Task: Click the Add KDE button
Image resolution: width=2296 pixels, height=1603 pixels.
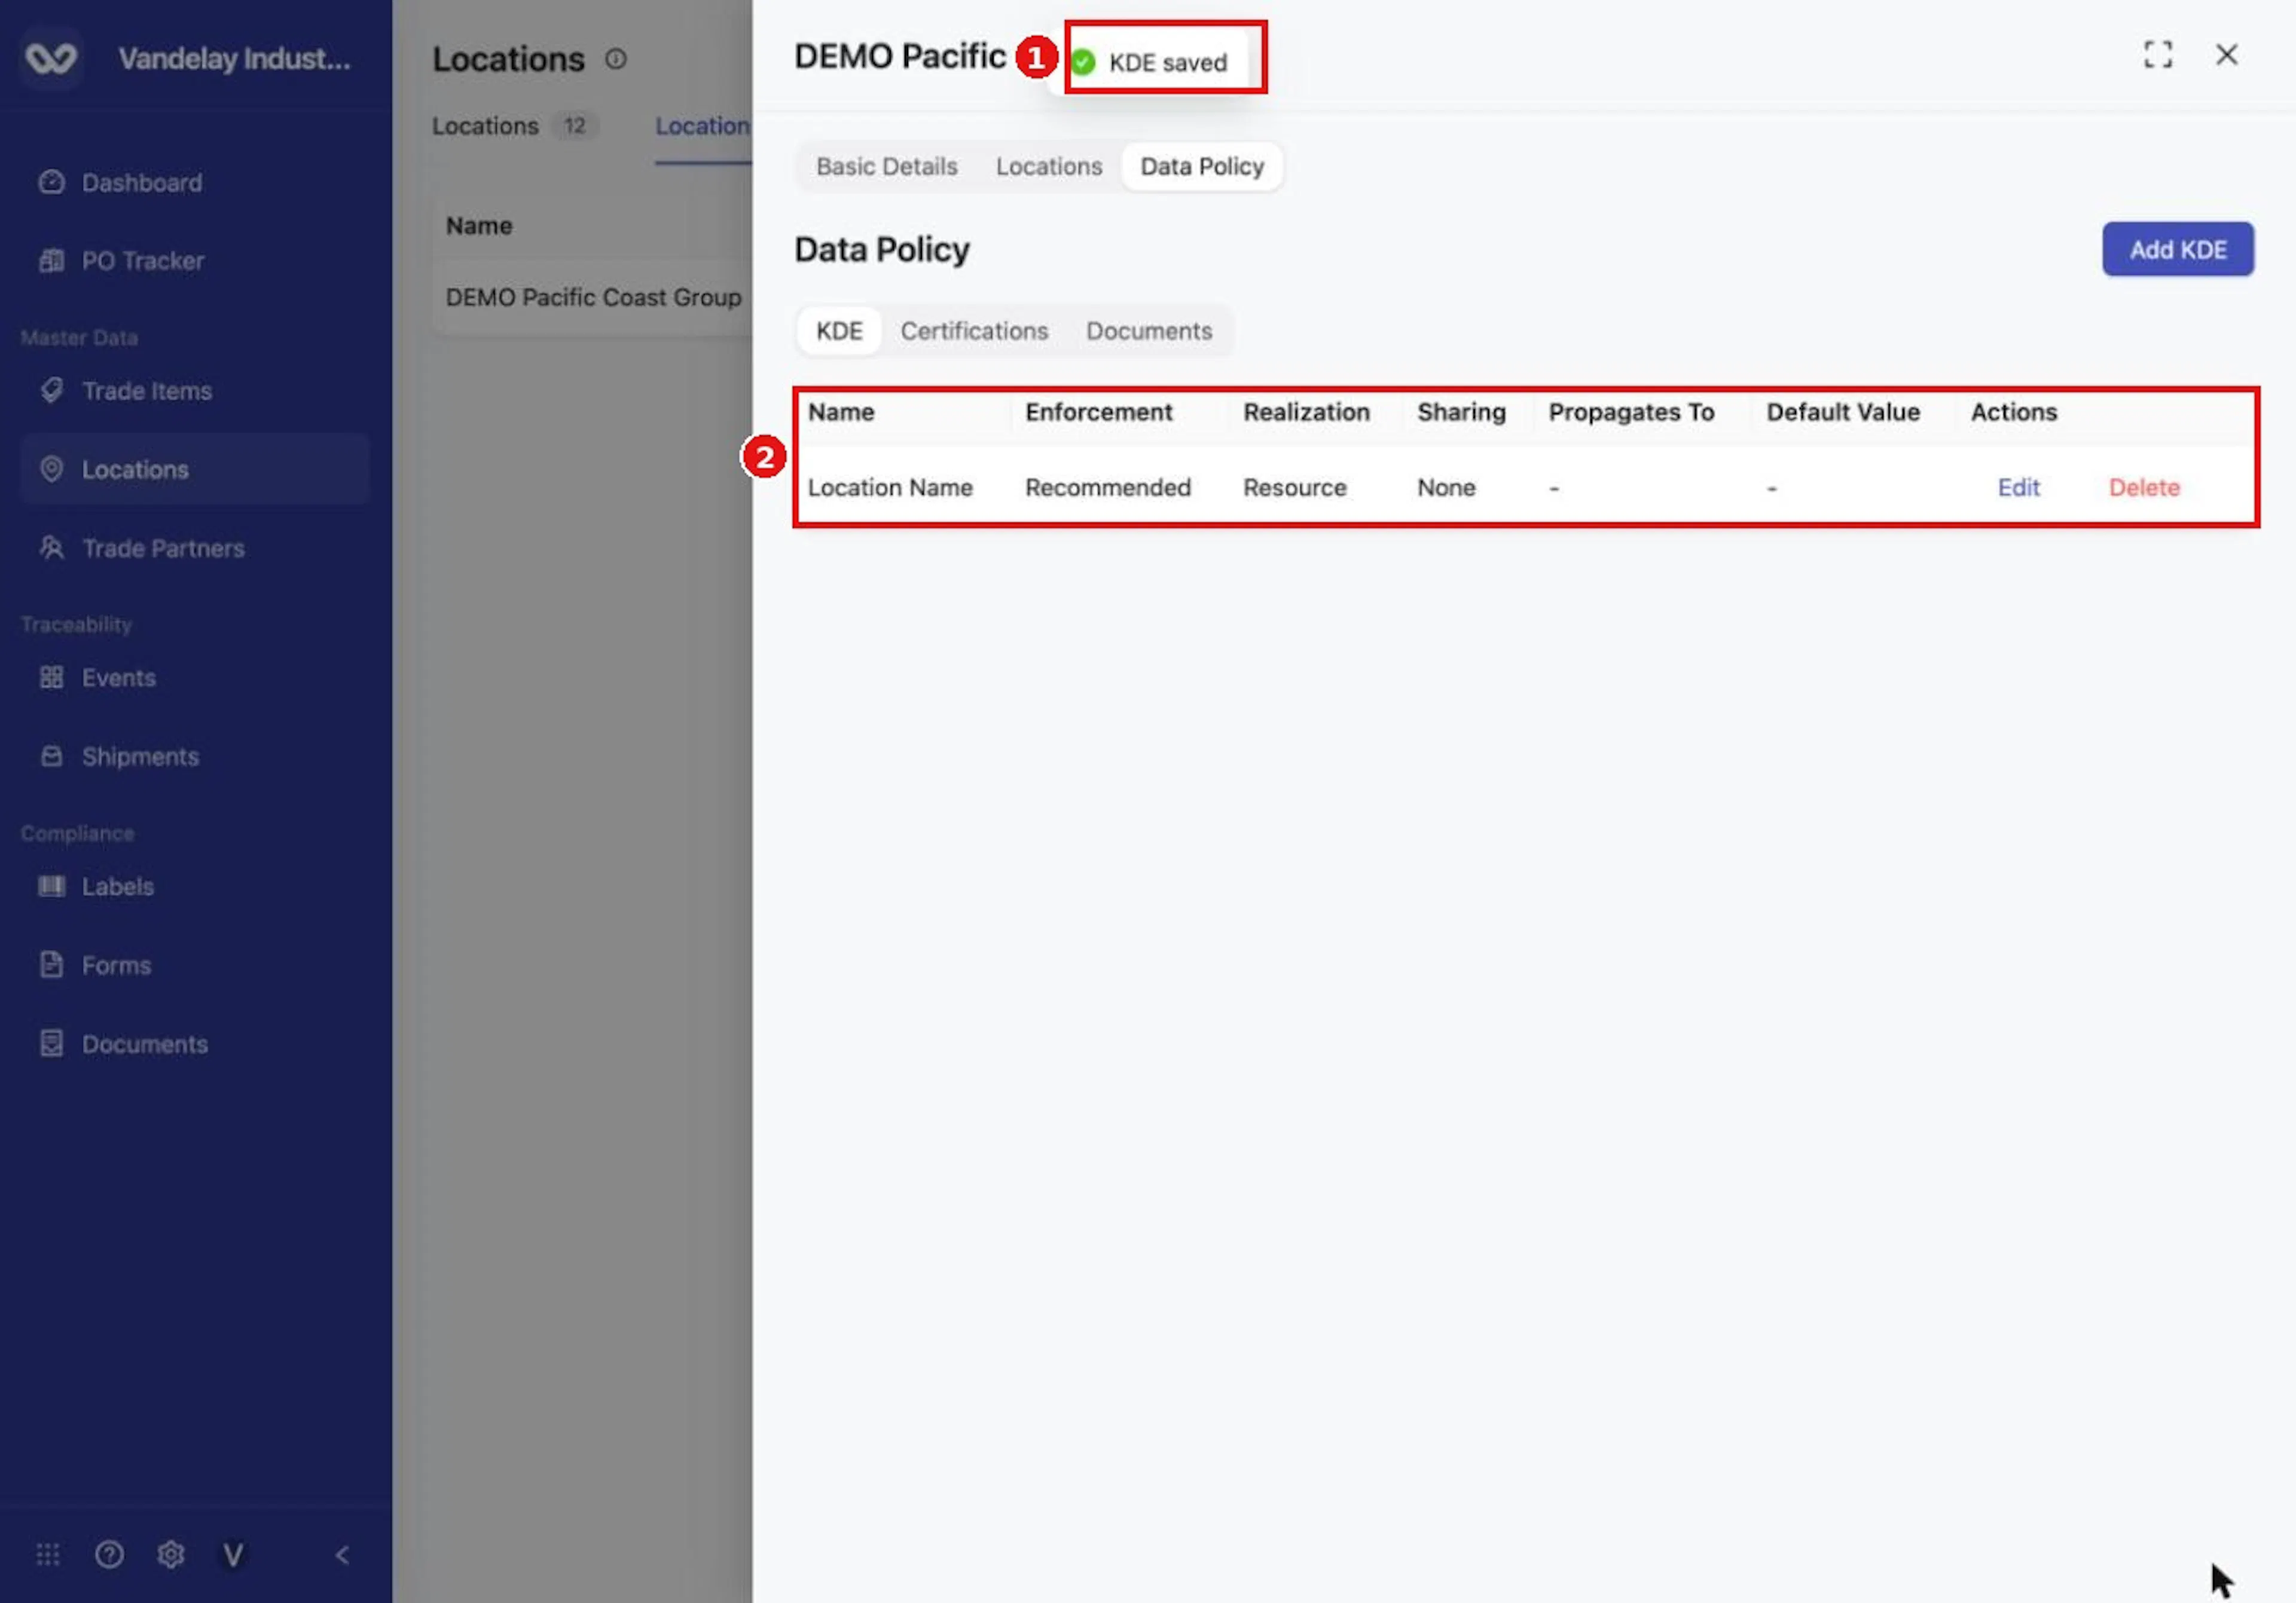Action: (2177, 249)
